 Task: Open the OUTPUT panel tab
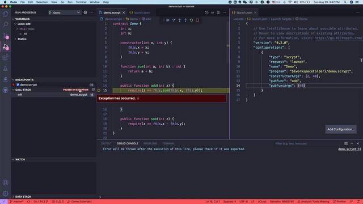[106, 143]
